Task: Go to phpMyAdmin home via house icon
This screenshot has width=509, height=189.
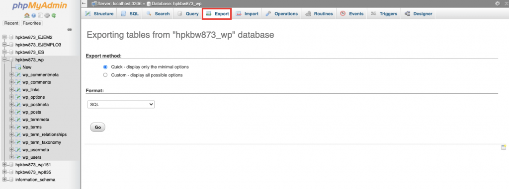Action: point(27,15)
